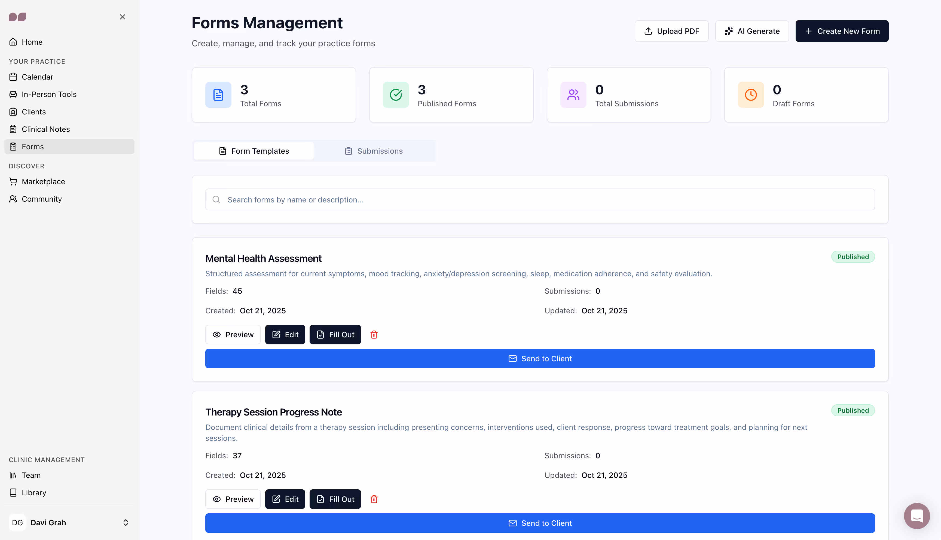Open Community from the Discover section
941x540 pixels.
pyautogui.click(x=41, y=199)
